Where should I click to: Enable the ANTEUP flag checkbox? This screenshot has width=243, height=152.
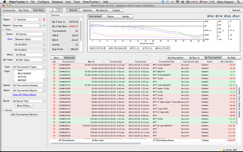coord(14,80)
